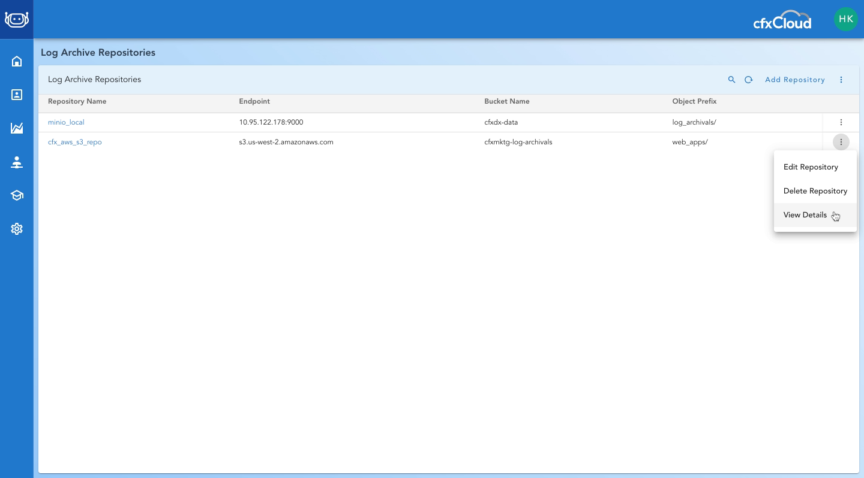Click the cfxCloud logo
864x478 pixels.
tap(782, 20)
